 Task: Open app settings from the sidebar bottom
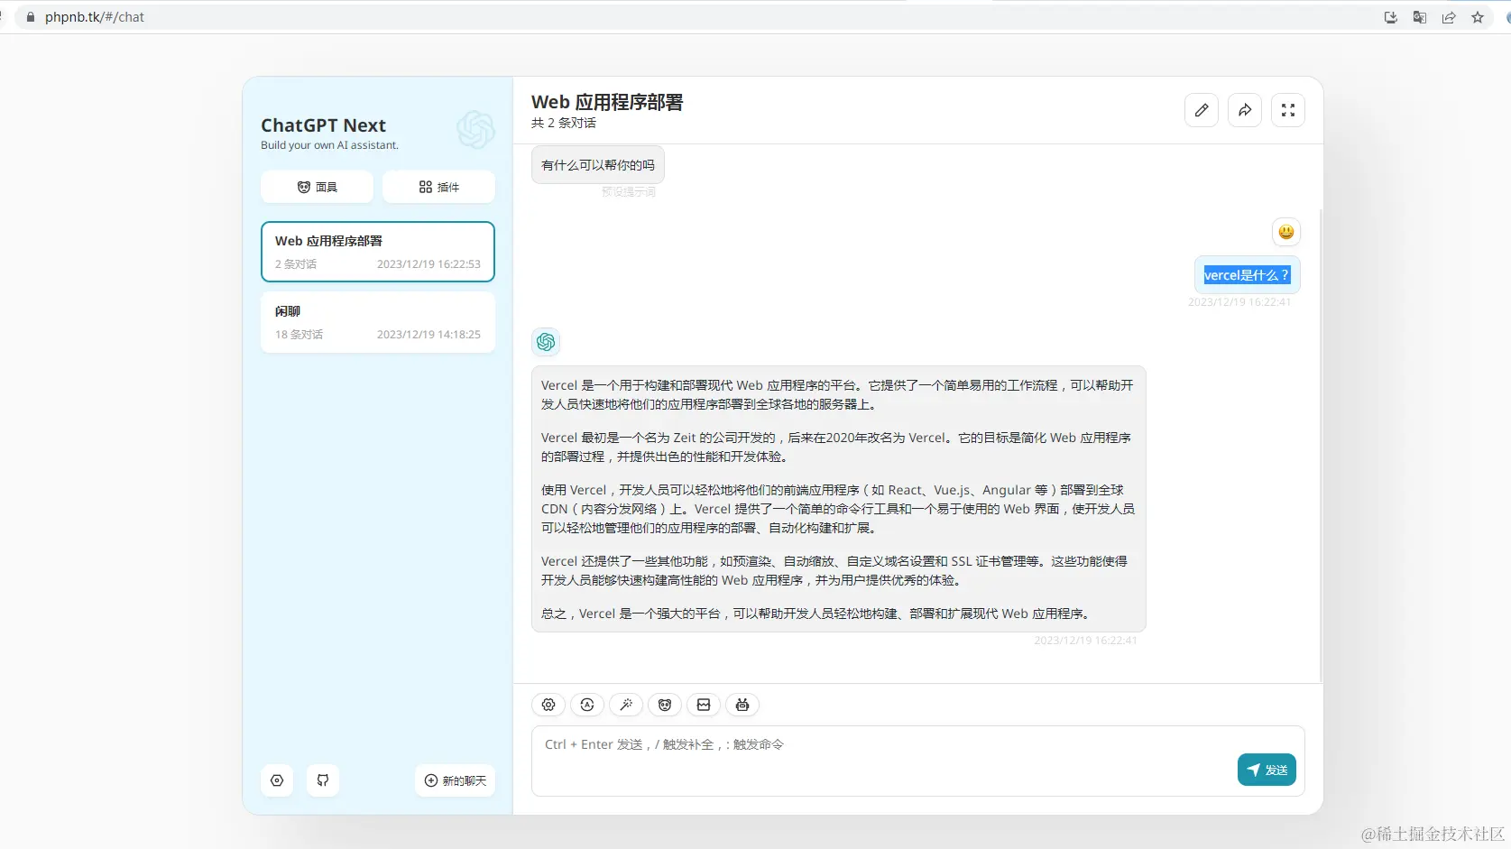(277, 780)
